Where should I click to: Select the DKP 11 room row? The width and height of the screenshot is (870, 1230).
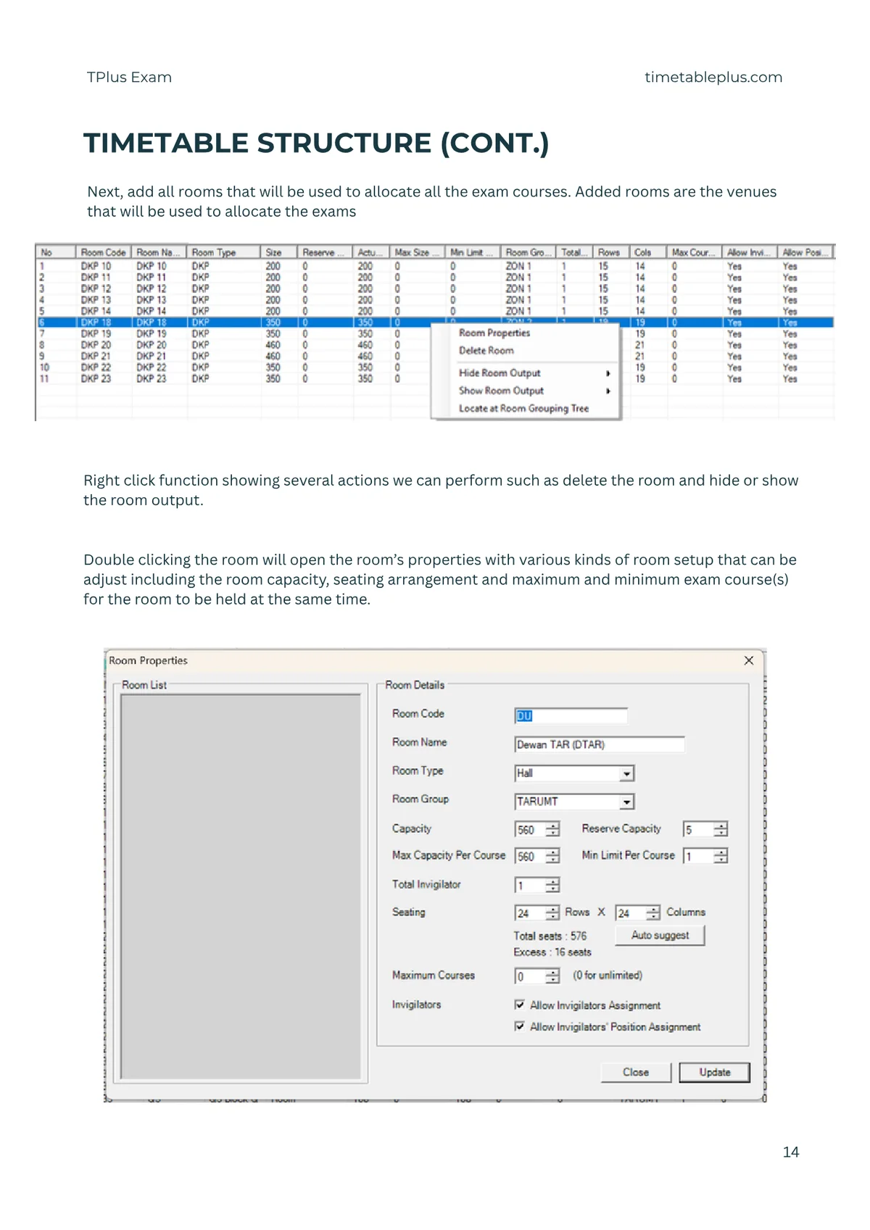click(435, 277)
